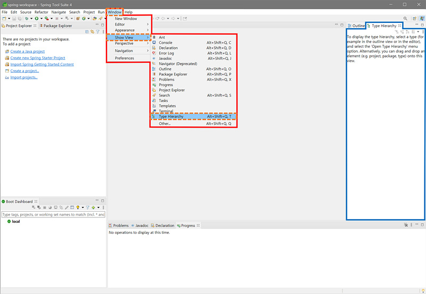The width and height of the screenshot is (426, 294).
Task: Click Boot Dashboard open console icon
Action: [56, 207]
